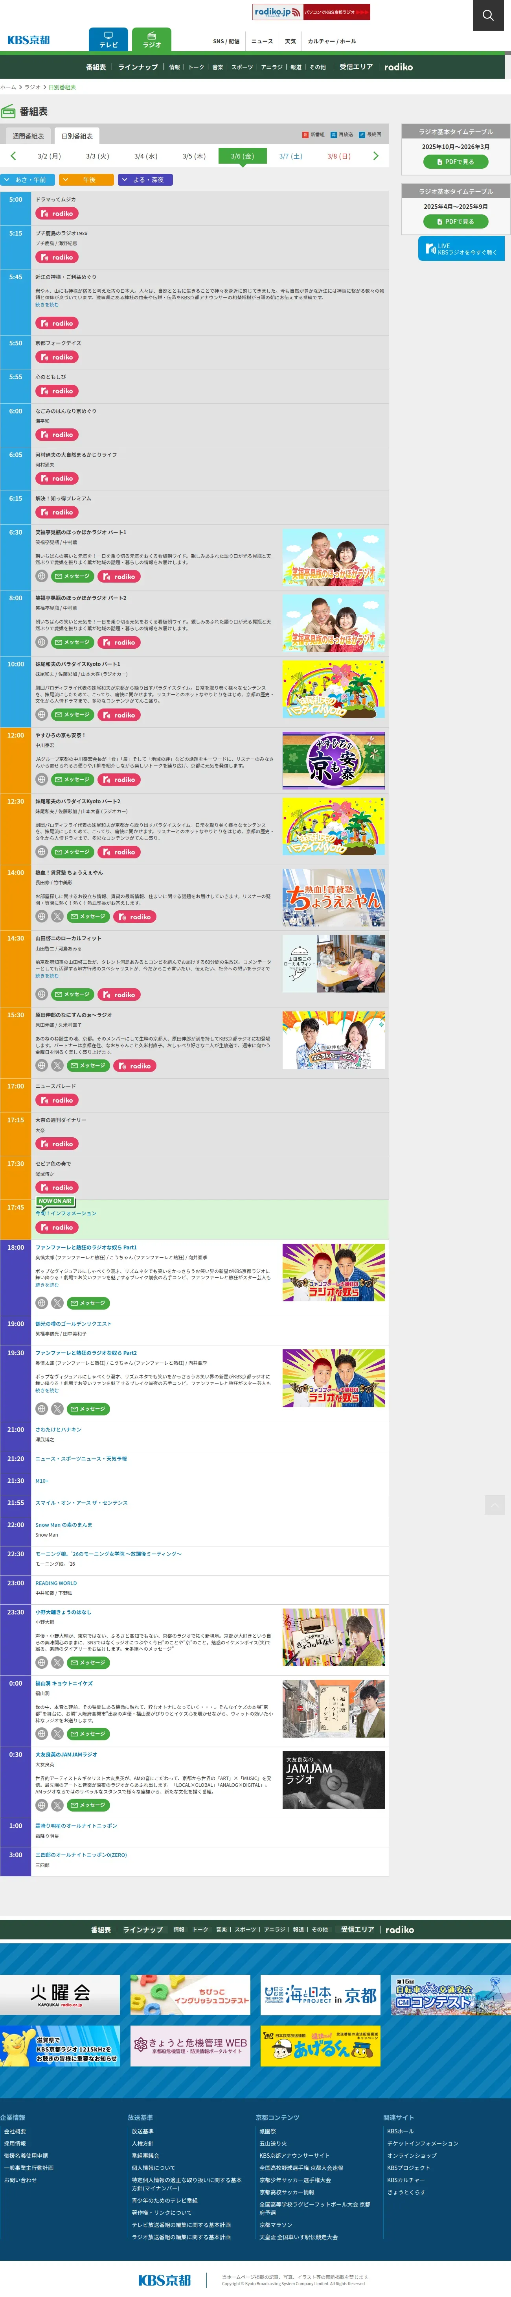The image size is (511, 2297).
Task: Jump to 午後 section dropdown
Action: pyautogui.click(x=87, y=179)
